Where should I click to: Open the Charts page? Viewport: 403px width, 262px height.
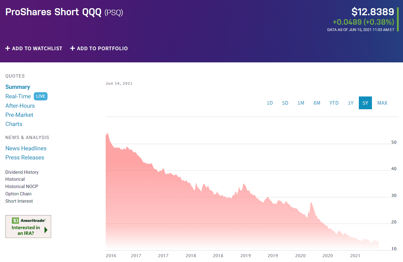pos(14,124)
